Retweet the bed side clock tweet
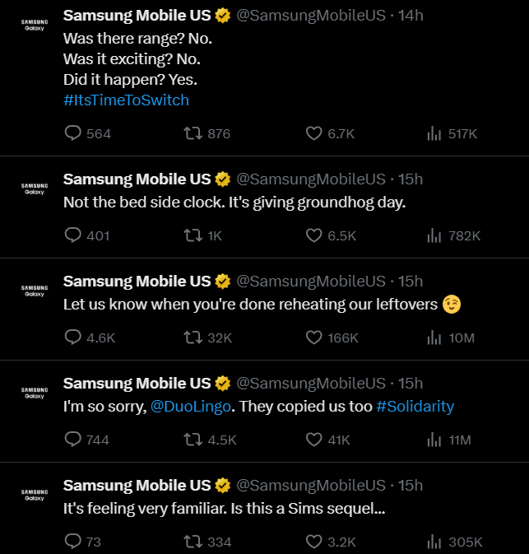529x554 pixels. tap(193, 235)
